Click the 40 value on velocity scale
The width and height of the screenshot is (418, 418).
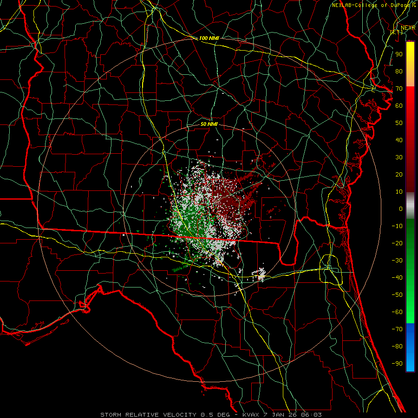pos(399,140)
